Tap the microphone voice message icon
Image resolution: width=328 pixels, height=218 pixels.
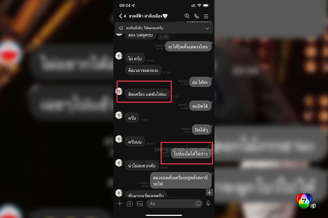click(x=208, y=203)
